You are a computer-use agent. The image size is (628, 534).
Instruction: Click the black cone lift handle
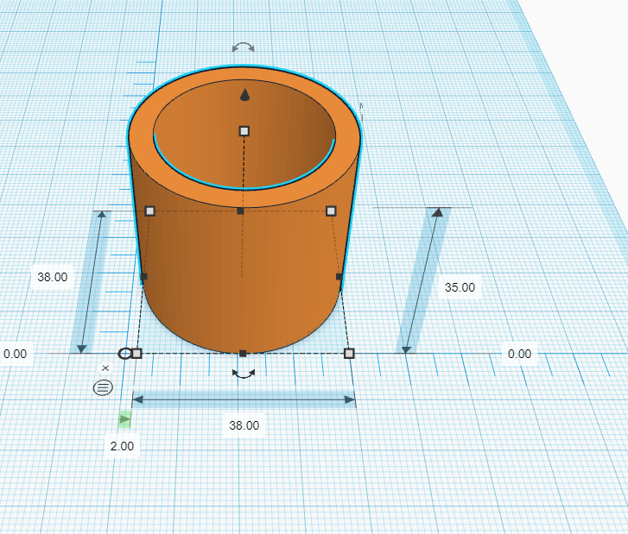pyautogui.click(x=244, y=95)
